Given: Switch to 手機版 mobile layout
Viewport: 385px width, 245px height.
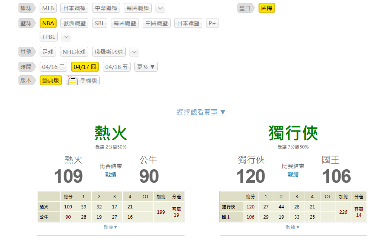Looking at the screenshot, I should (83, 80).
